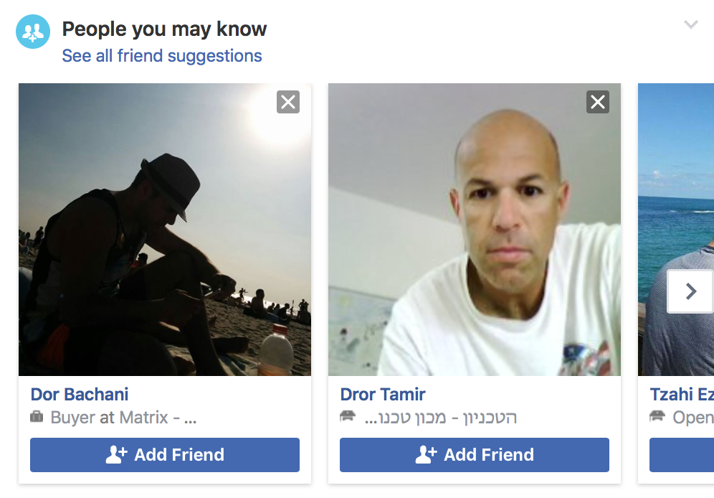Image resolution: width=714 pixels, height=498 pixels.
Task: Click the Hebrew Technion education text
Action: coord(440,418)
